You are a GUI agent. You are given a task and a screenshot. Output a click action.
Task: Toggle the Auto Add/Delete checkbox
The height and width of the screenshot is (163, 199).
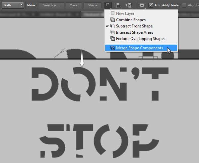(151, 5)
